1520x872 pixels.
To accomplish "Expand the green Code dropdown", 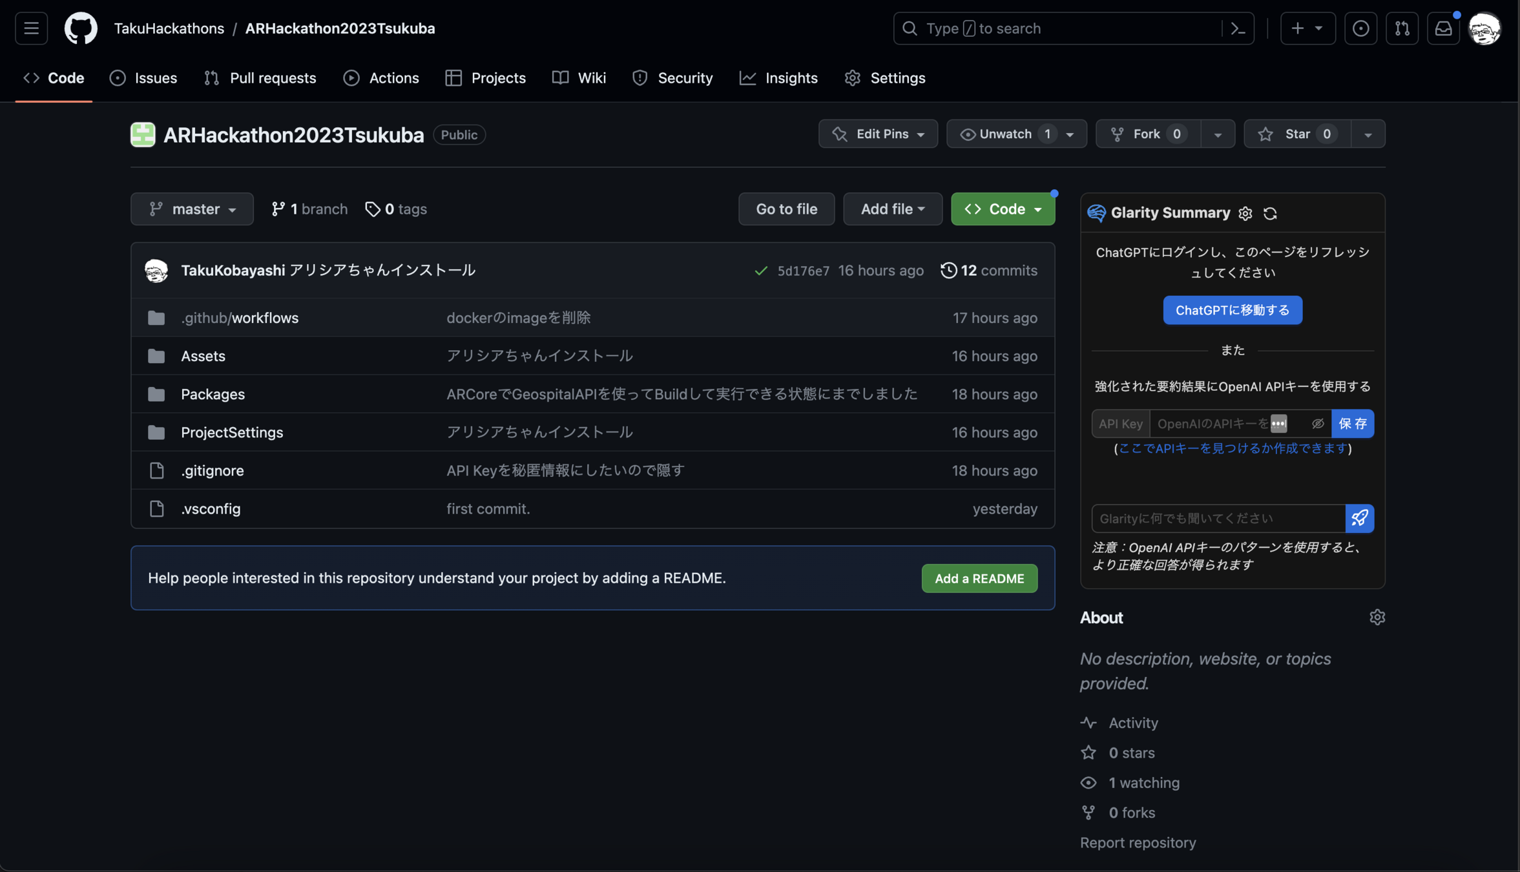I will [1003, 209].
